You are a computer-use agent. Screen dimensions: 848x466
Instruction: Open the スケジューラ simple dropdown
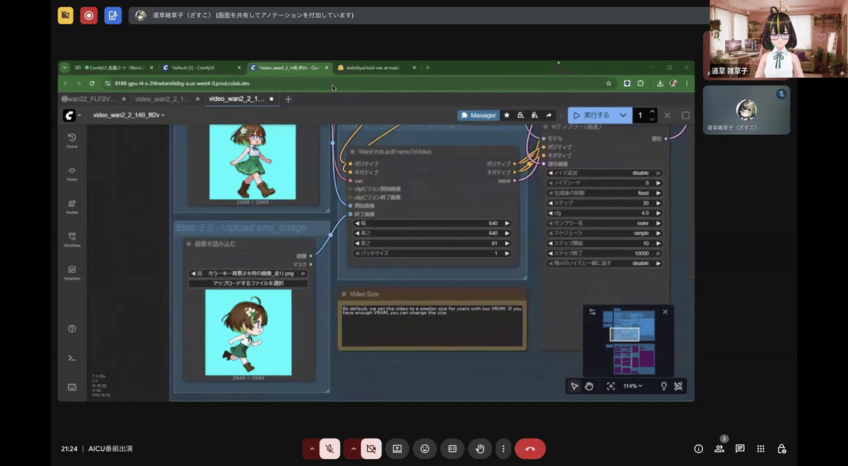pyautogui.click(x=605, y=233)
